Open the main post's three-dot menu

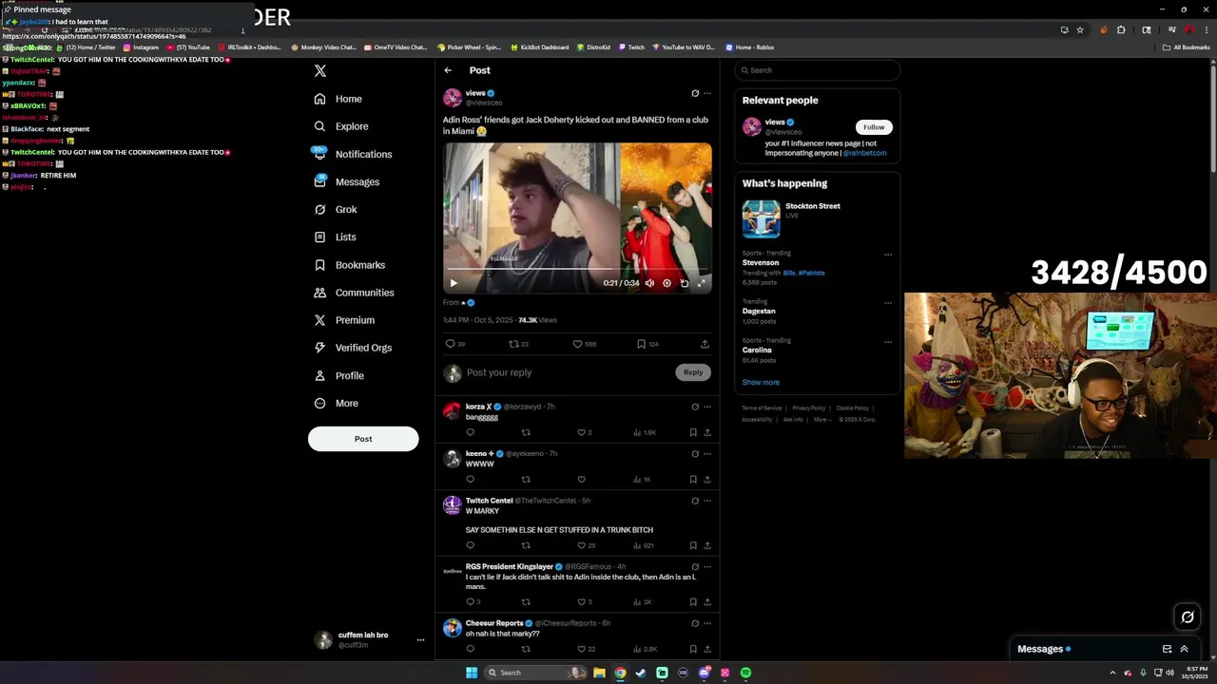(707, 93)
